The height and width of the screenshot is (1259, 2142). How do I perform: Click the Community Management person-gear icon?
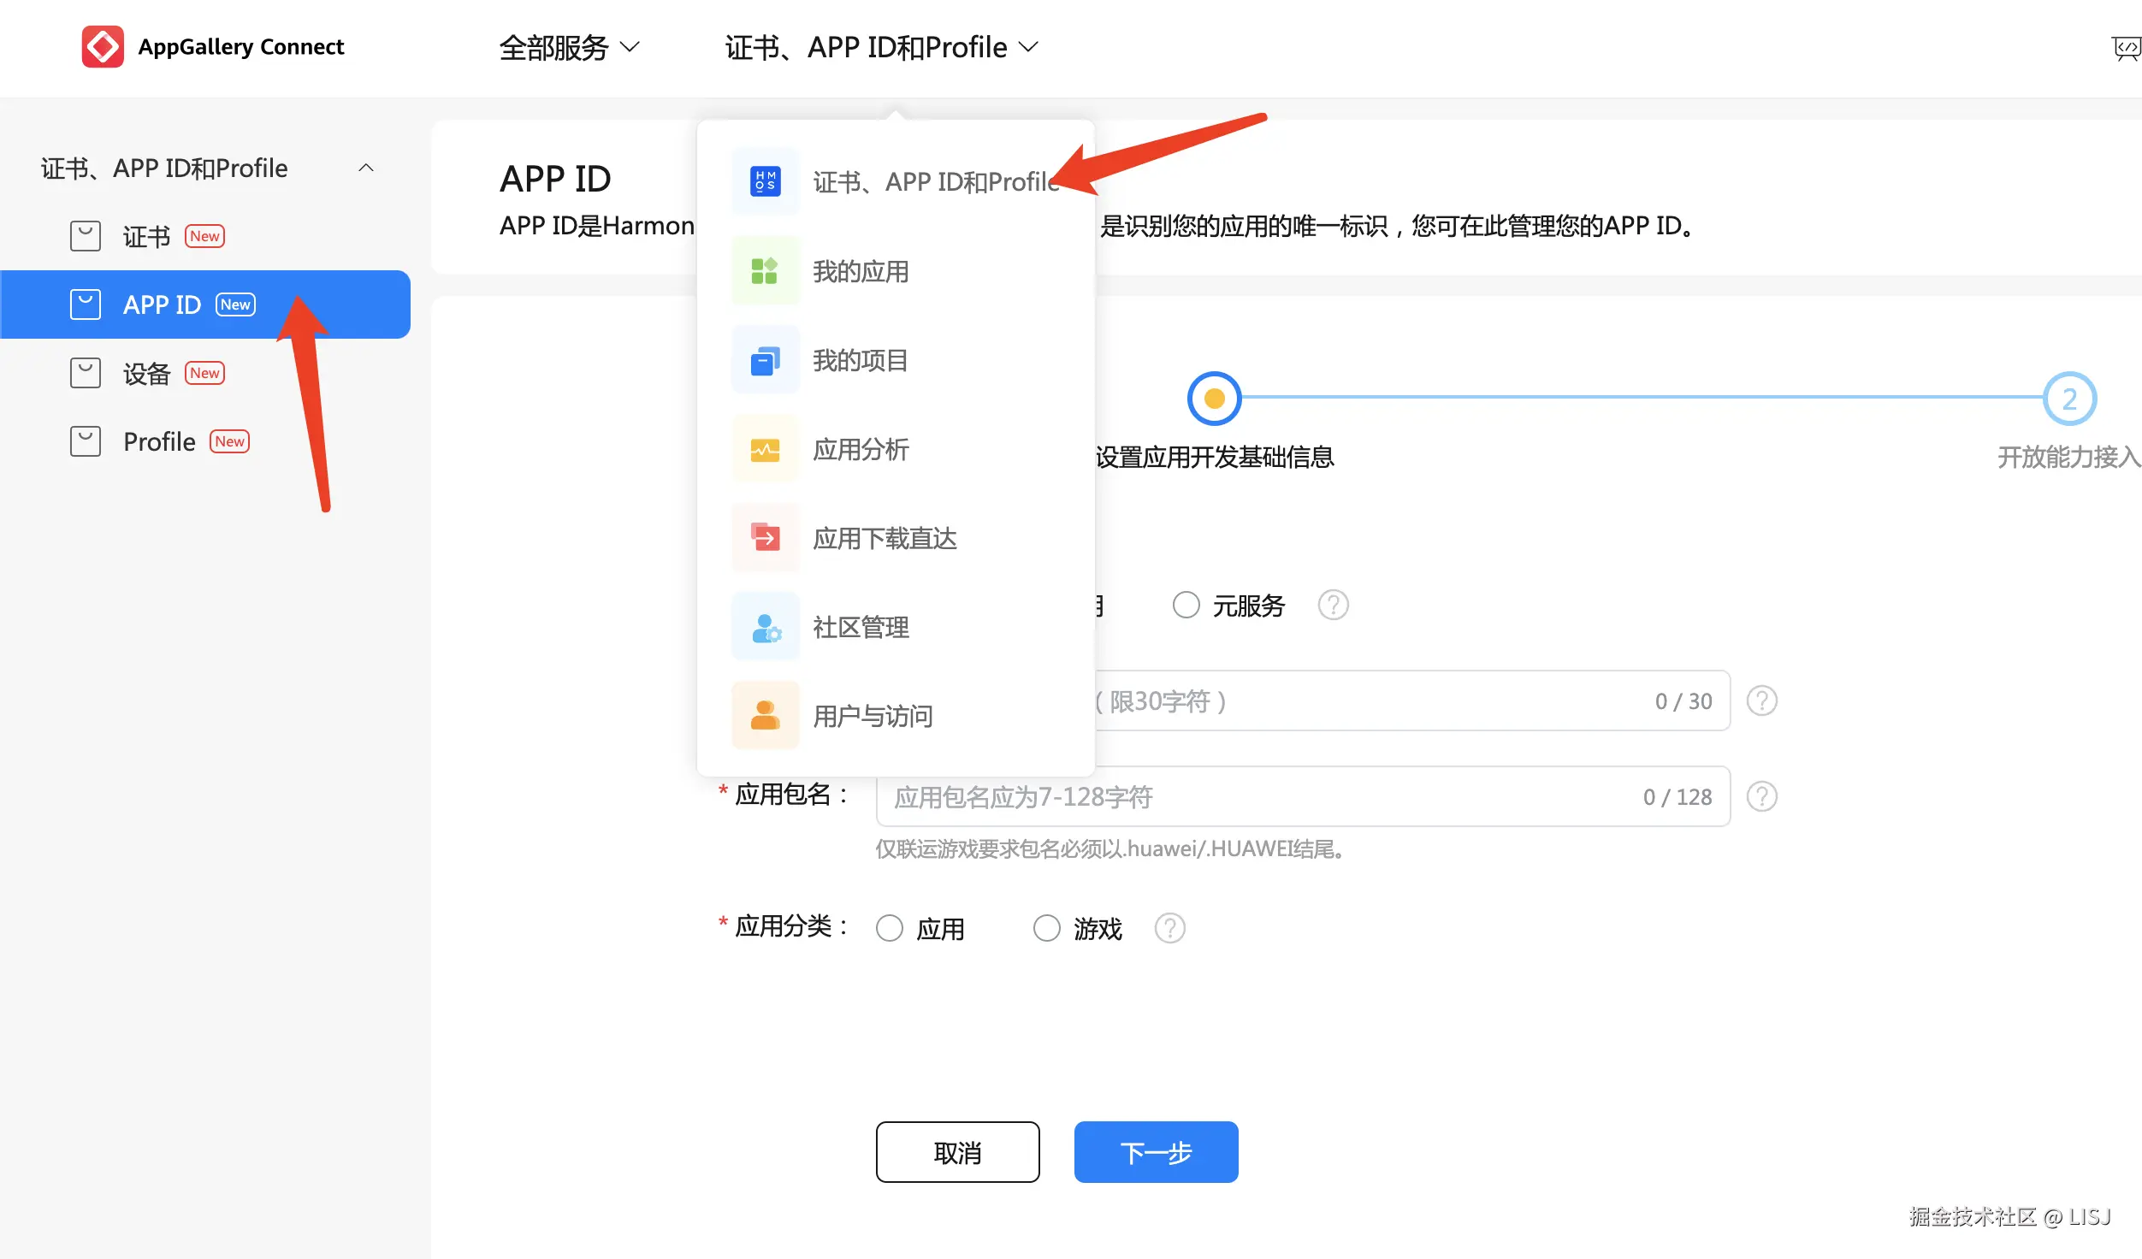pos(765,627)
